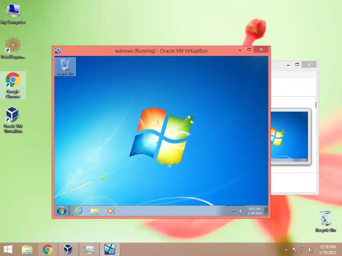
Task: Open Oracle VM VirtualBox desktop shortcut
Action: point(13,120)
